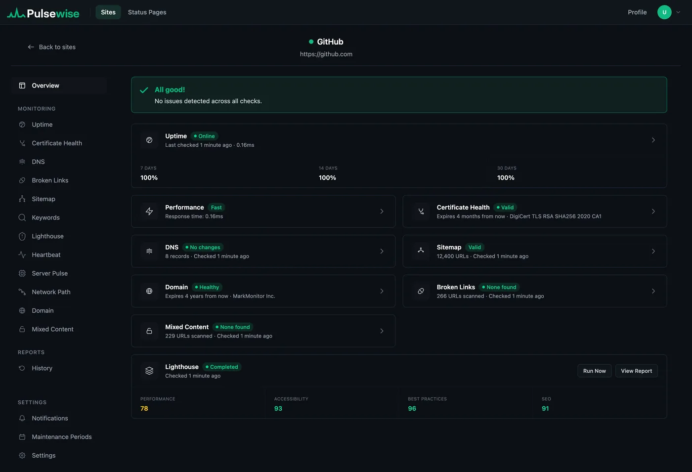Click the Run Now button

tap(595, 371)
